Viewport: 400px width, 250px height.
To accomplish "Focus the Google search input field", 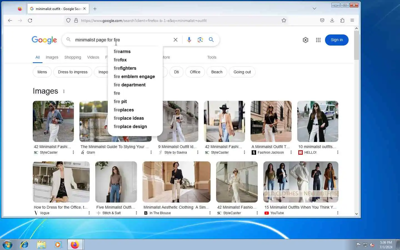I will (122, 40).
